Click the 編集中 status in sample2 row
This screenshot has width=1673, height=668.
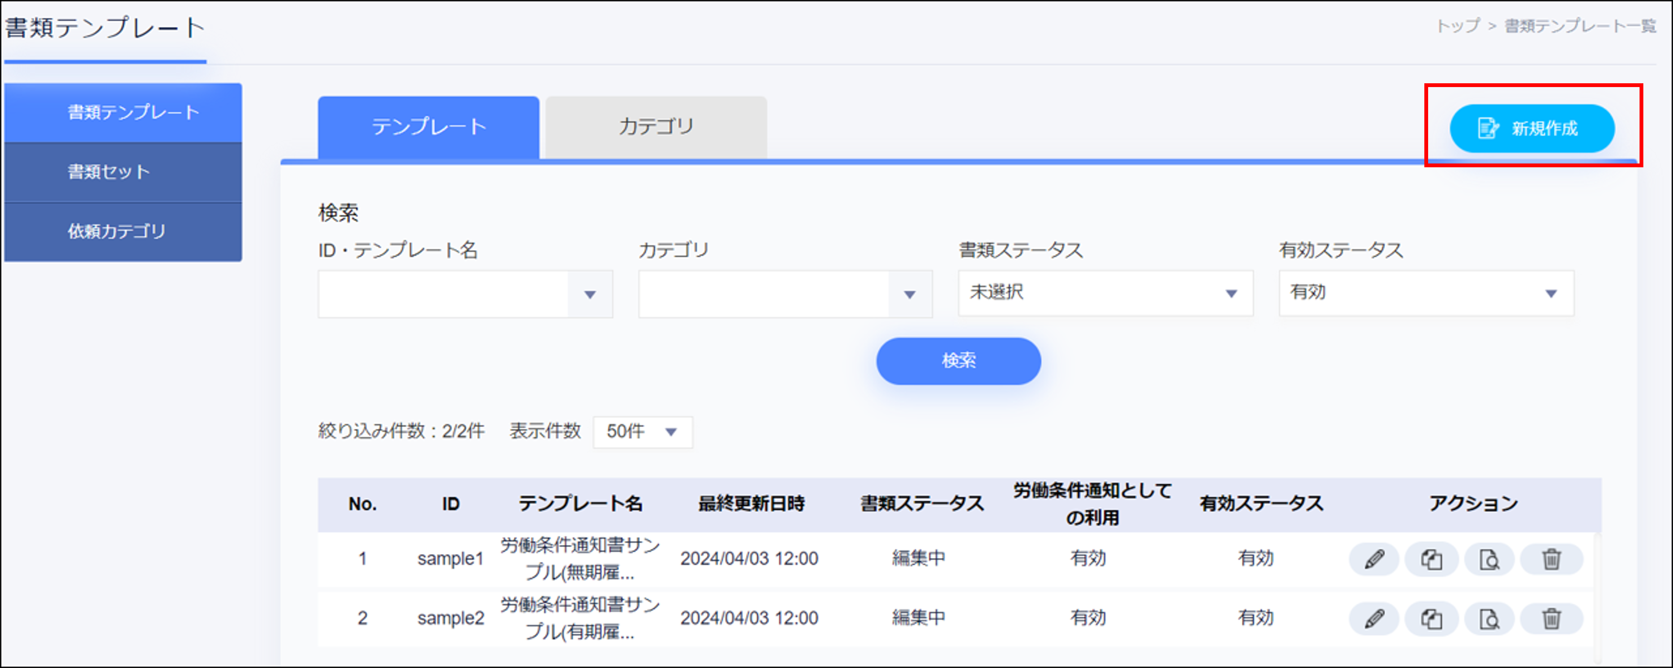tap(918, 619)
